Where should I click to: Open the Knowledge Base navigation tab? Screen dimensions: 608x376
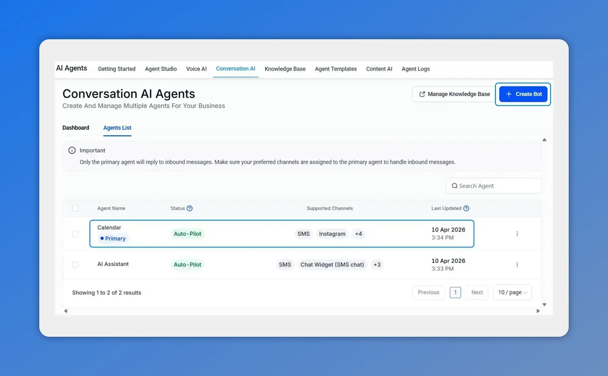(285, 69)
